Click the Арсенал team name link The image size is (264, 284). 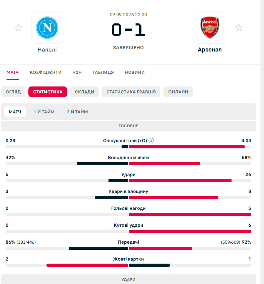(210, 50)
